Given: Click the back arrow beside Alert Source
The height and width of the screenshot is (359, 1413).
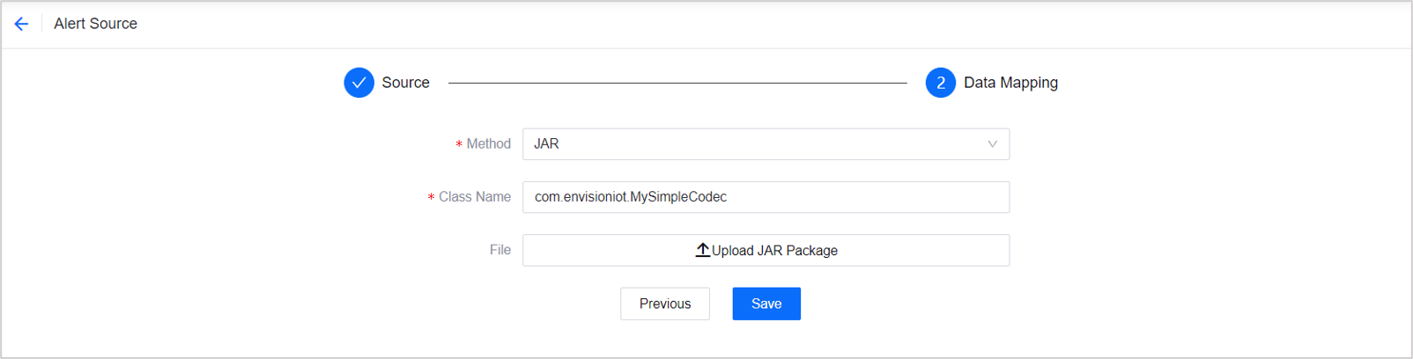Looking at the screenshot, I should point(21,24).
